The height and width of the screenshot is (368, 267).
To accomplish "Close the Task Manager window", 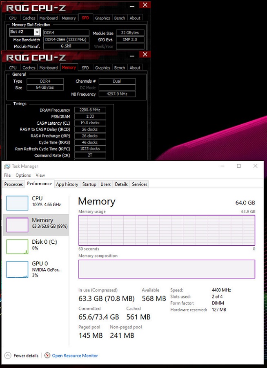I will pos(255,166).
